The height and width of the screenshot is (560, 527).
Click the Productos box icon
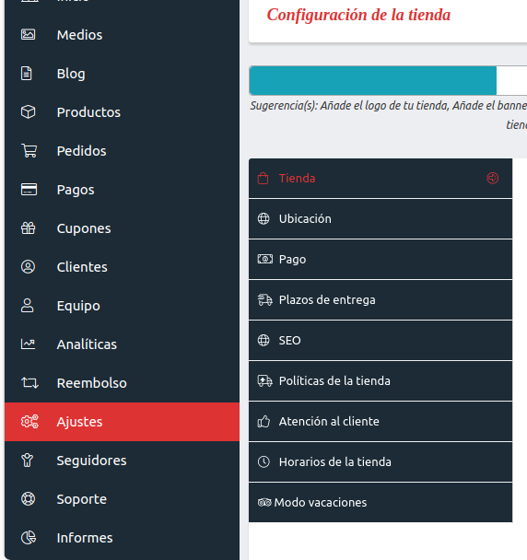point(28,111)
